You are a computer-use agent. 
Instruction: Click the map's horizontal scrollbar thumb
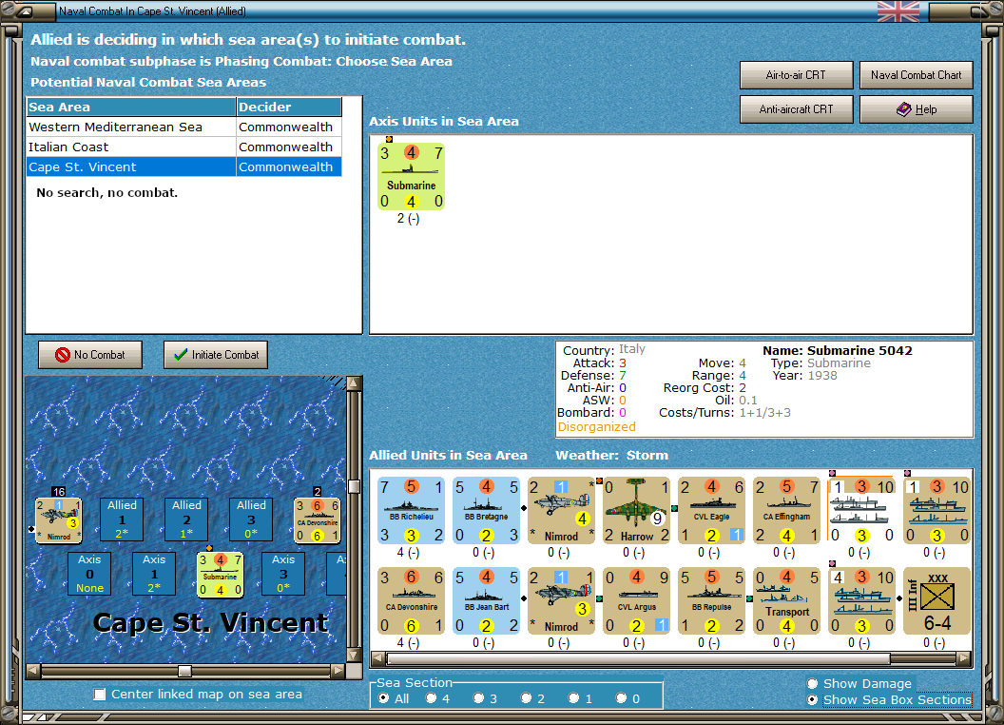coord(184,671)
